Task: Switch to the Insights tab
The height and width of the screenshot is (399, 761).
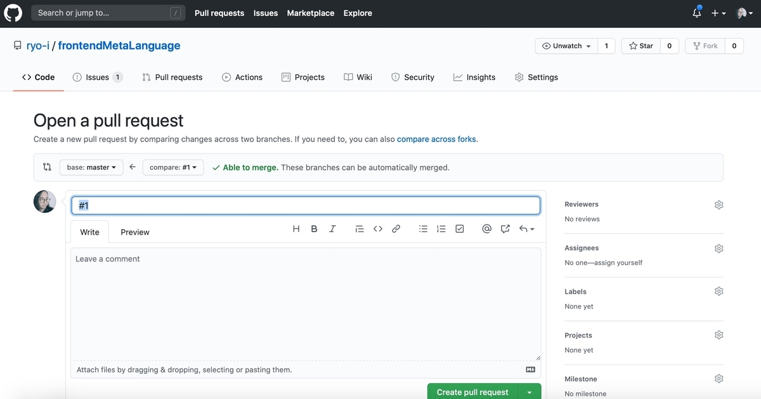Action: click(x=474, y=77)
